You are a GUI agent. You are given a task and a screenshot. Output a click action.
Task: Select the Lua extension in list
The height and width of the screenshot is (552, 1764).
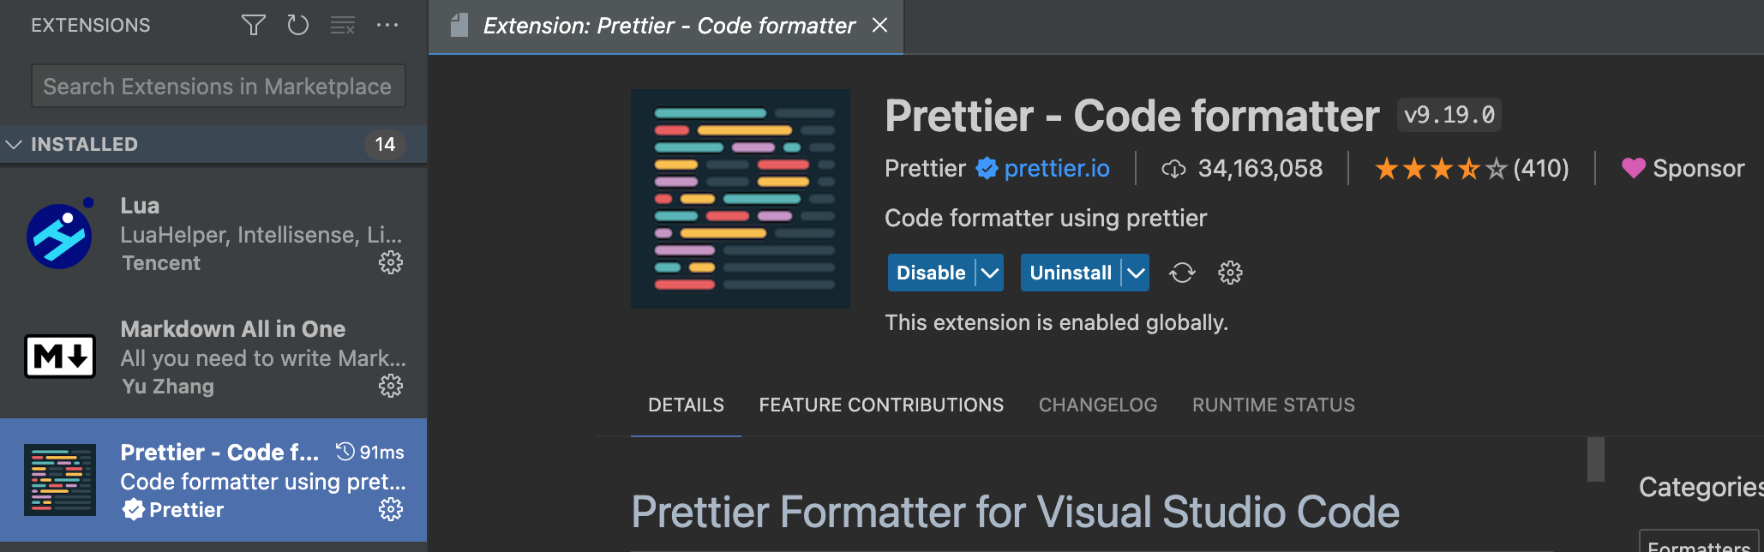(x=213, y=234)
